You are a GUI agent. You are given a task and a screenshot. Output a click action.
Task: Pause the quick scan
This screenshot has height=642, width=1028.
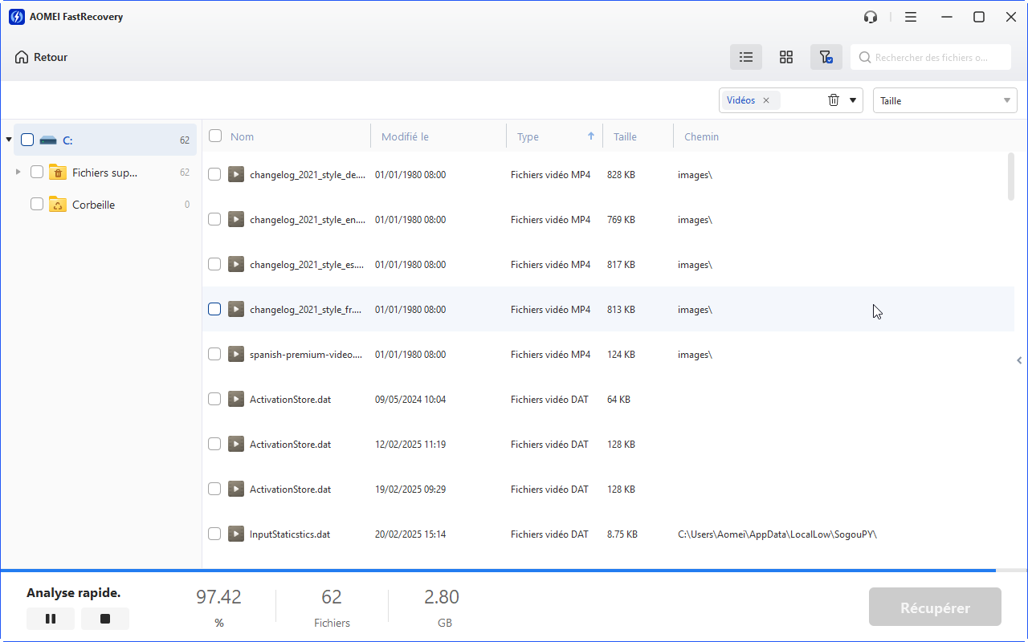pyautogui.click(x=51, y=619)
